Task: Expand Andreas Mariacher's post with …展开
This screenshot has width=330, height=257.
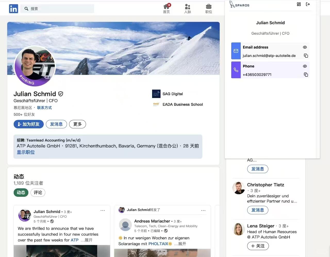Action: (x=180, y=244)
